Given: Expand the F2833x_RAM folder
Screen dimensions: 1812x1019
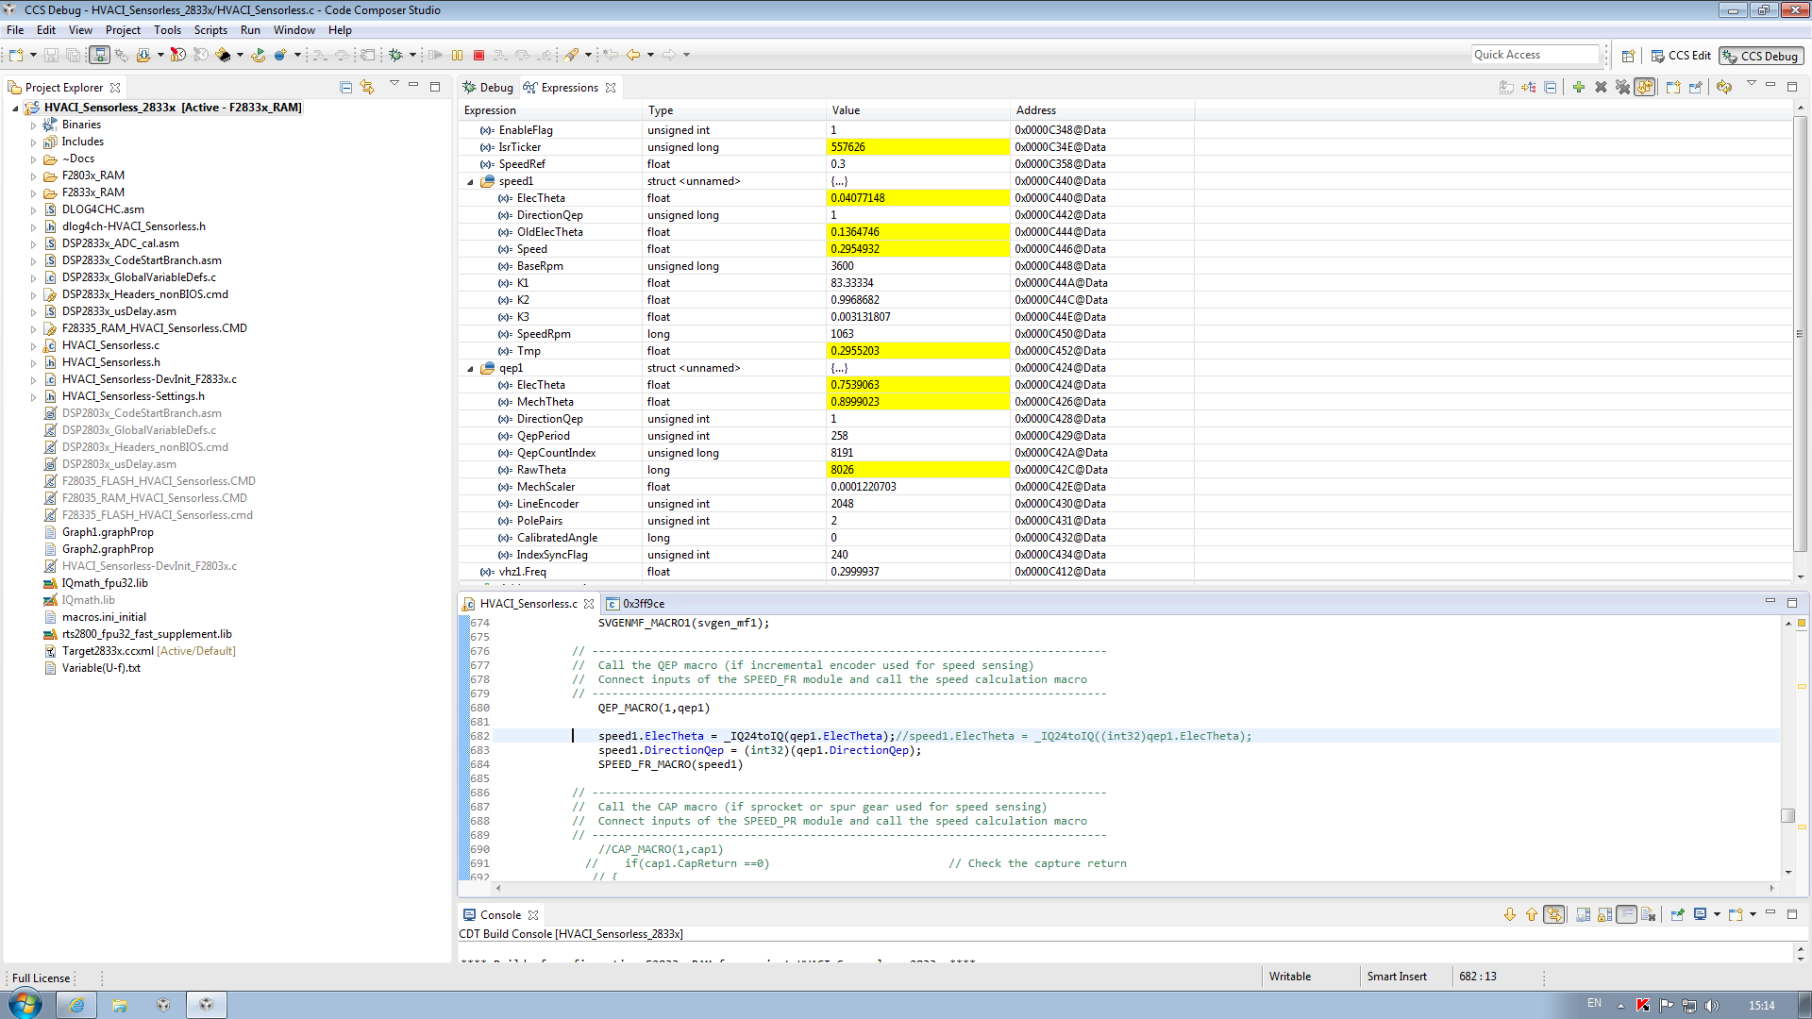Looking at the screenshot, I should pos(33,193).
